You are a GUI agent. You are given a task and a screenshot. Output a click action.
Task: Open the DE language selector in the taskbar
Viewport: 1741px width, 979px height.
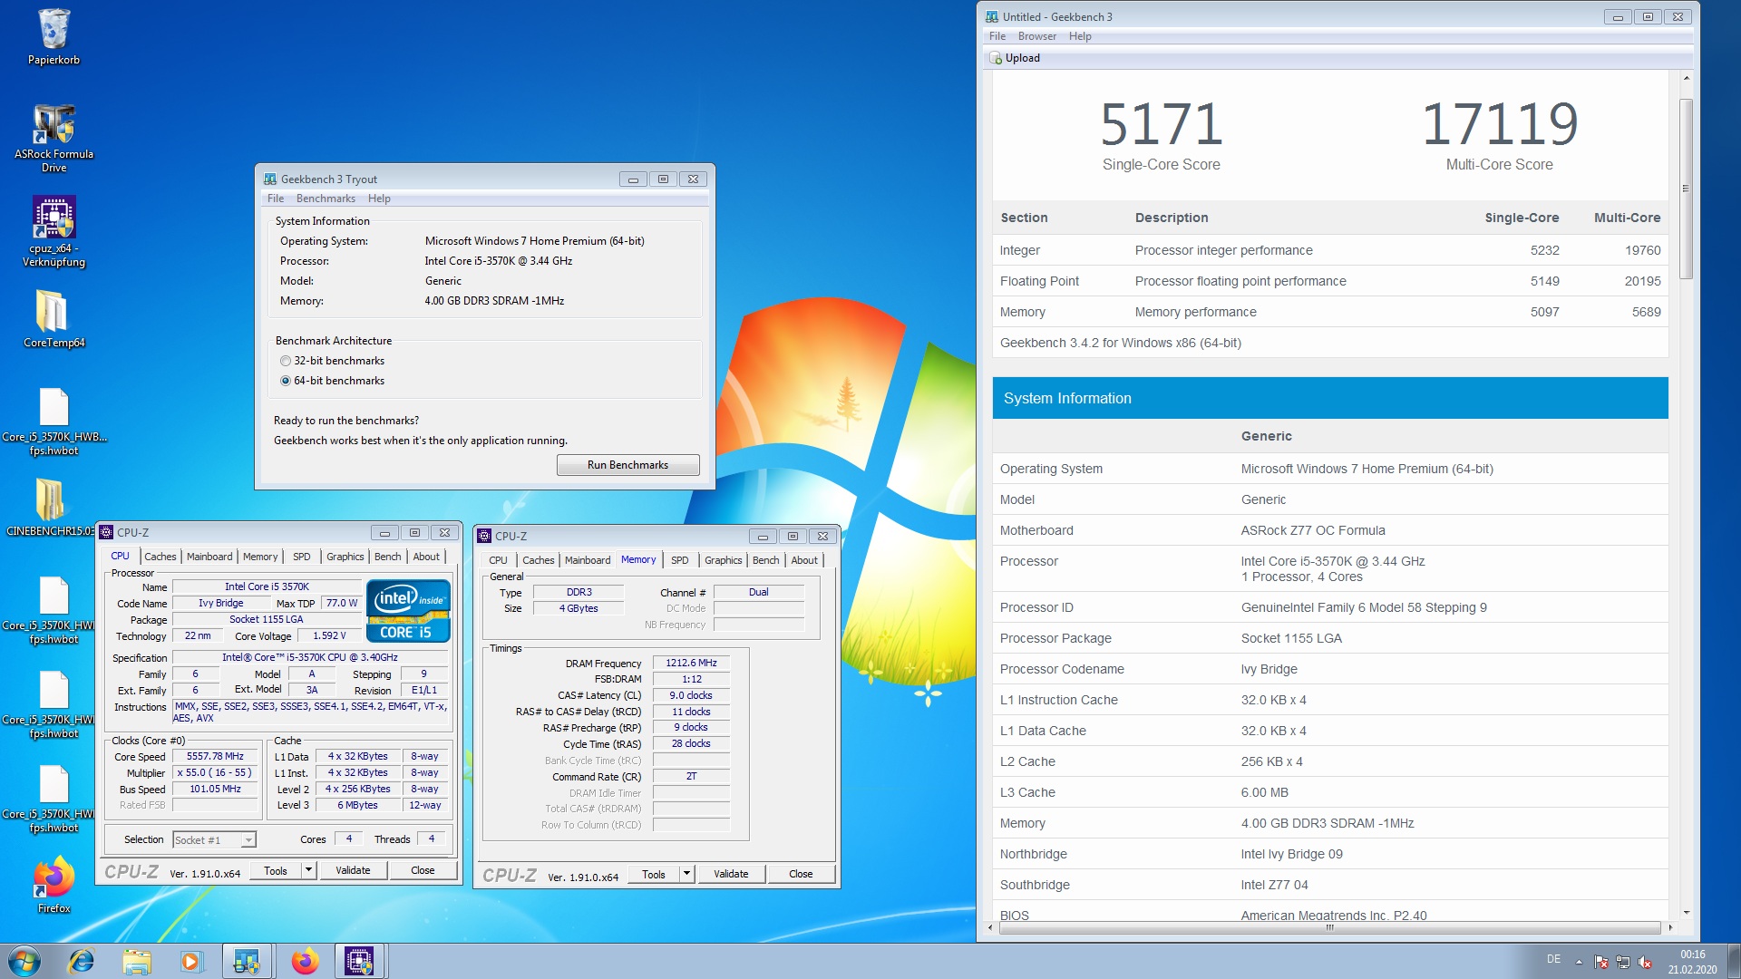click(x=1553, y=959)
